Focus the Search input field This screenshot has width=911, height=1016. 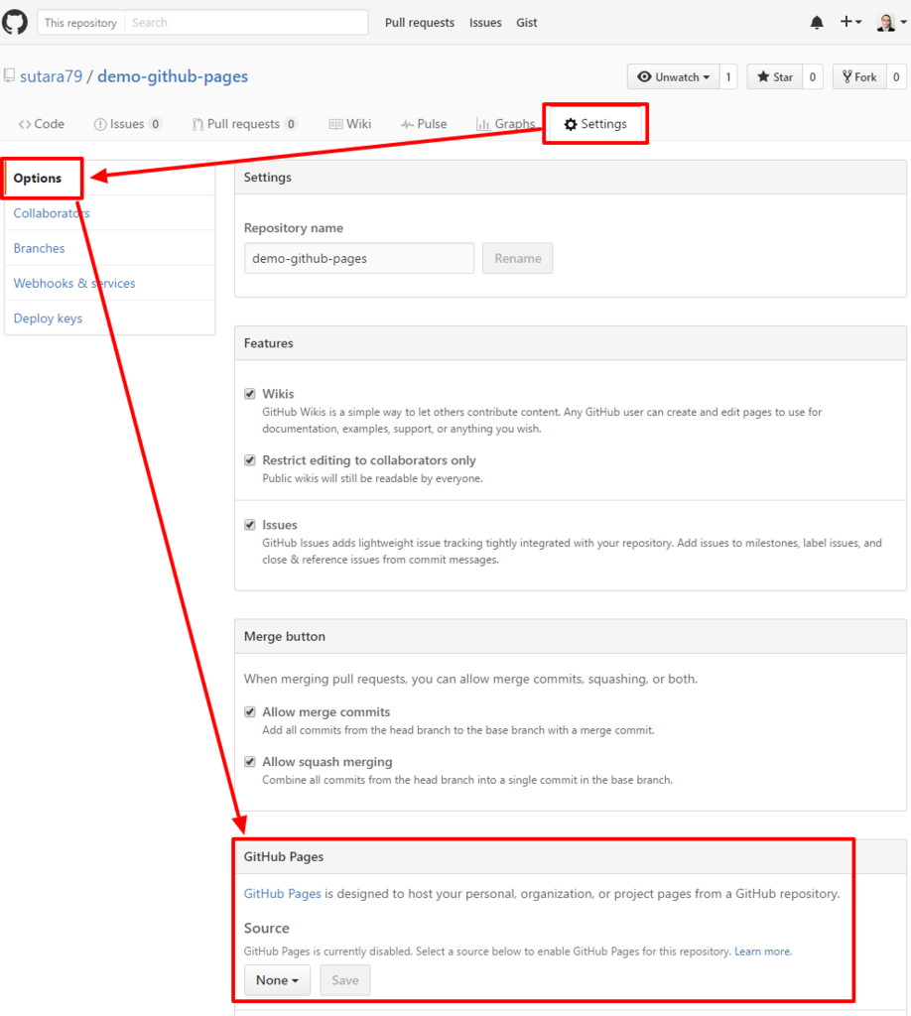click(x=246, y=23)
